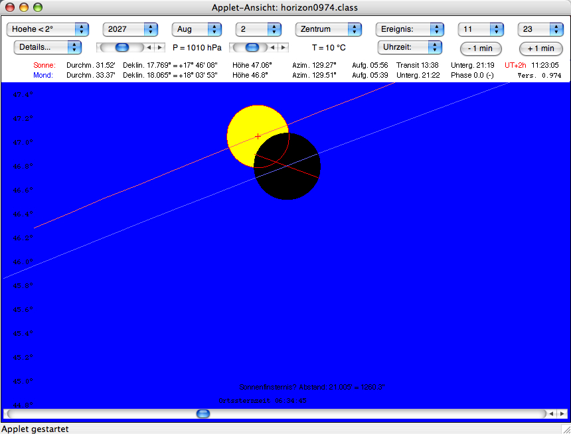This screenshot has height=434, width=571.
Task: Open the day 2 dropdown
Action: [x=258, y=29]
